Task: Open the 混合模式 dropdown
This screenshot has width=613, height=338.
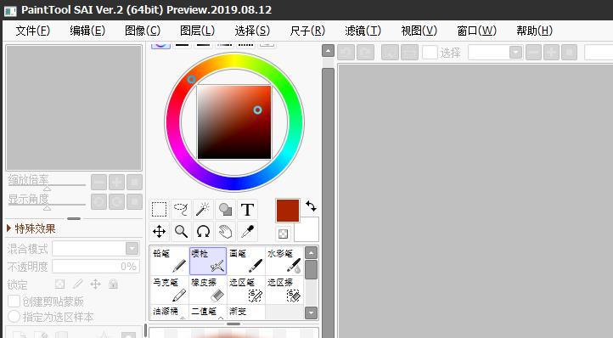Action: [x=95, y=249]
